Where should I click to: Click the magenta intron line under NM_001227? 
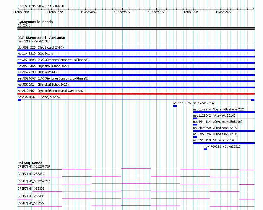tap(136, 206)
